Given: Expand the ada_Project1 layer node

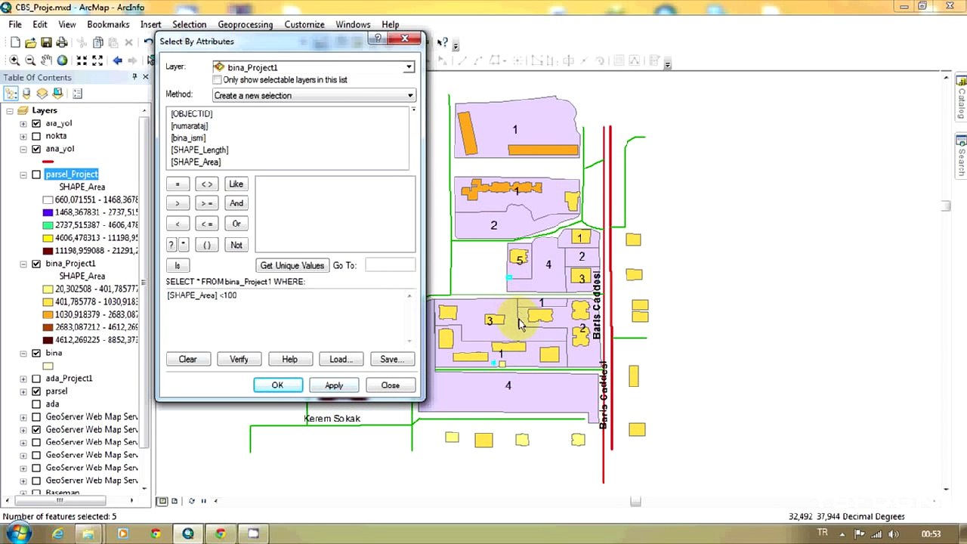Looking at the screenshot, I should pyautogui.click(x=23, y=379).
